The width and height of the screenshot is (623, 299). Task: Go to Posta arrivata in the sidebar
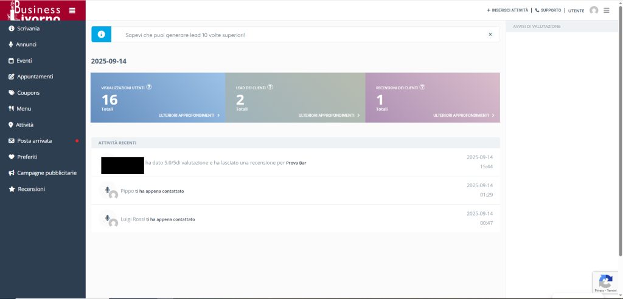(35, 140)
